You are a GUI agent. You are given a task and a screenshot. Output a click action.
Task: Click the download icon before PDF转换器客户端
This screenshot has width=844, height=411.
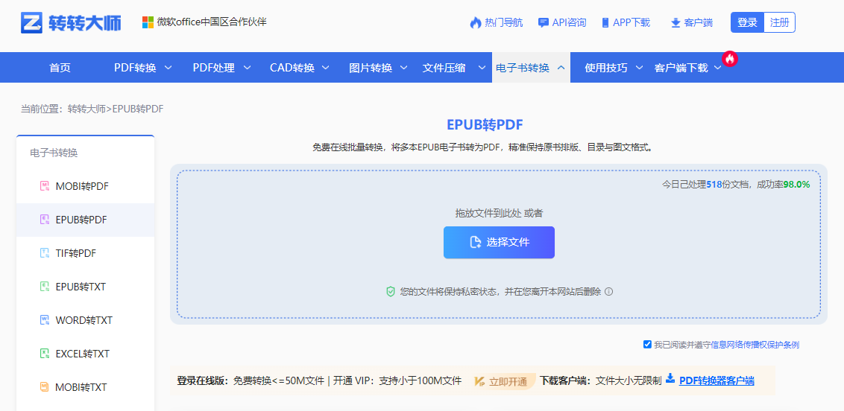click(670, 378)
